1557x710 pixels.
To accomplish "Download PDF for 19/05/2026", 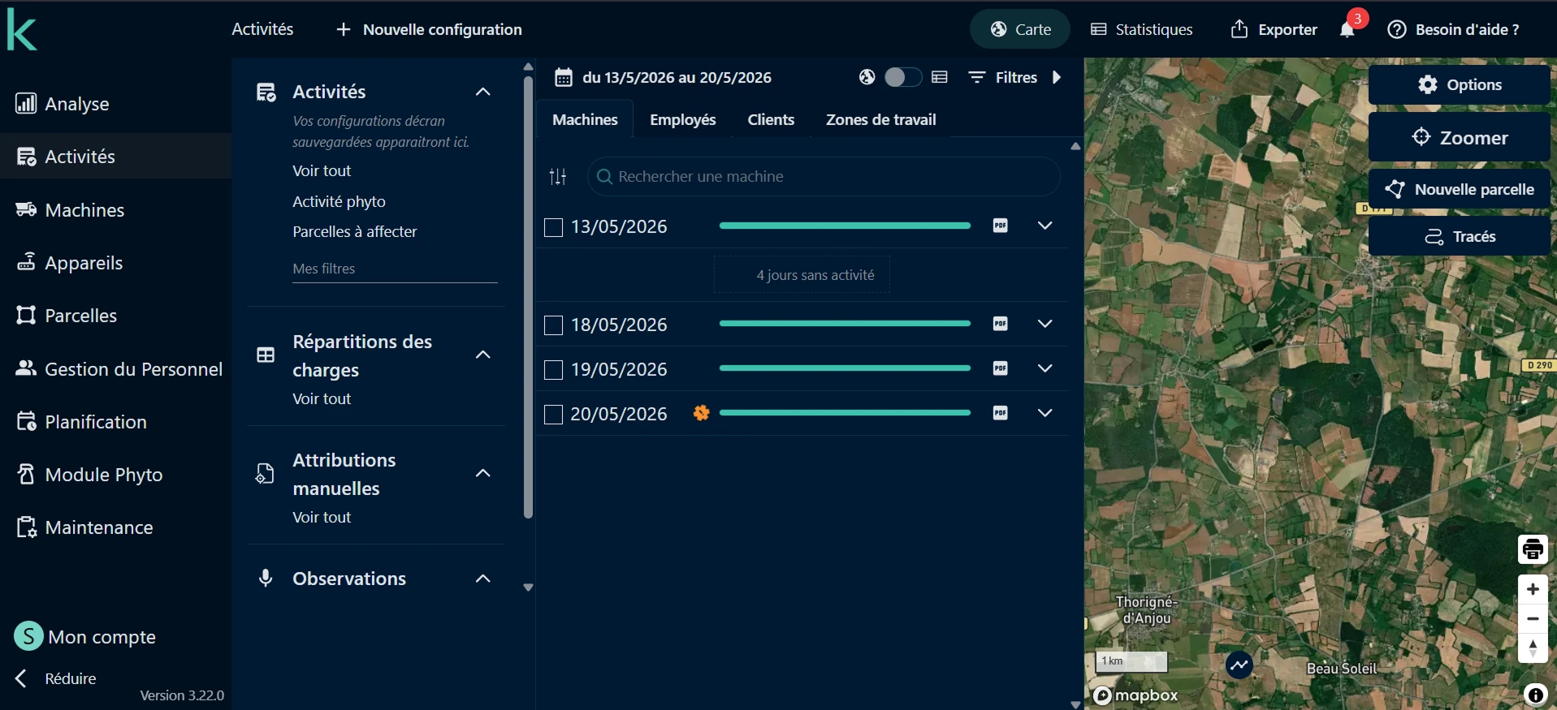I will (x=1001, y=368).
